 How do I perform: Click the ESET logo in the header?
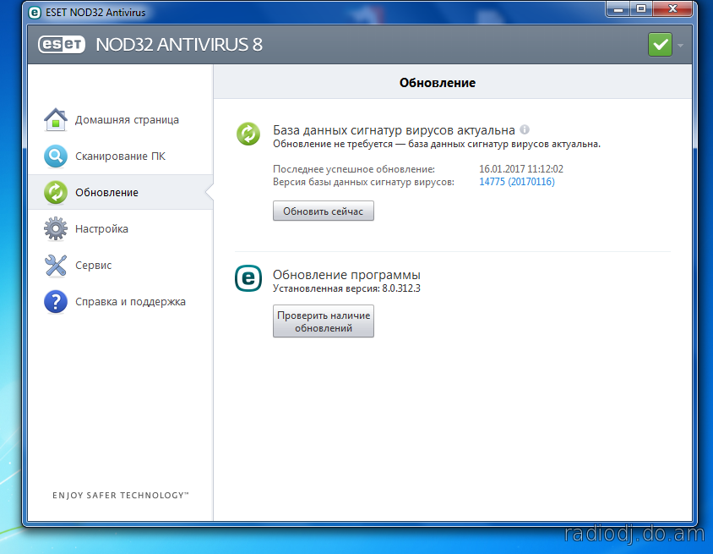[x=62, y=45]
